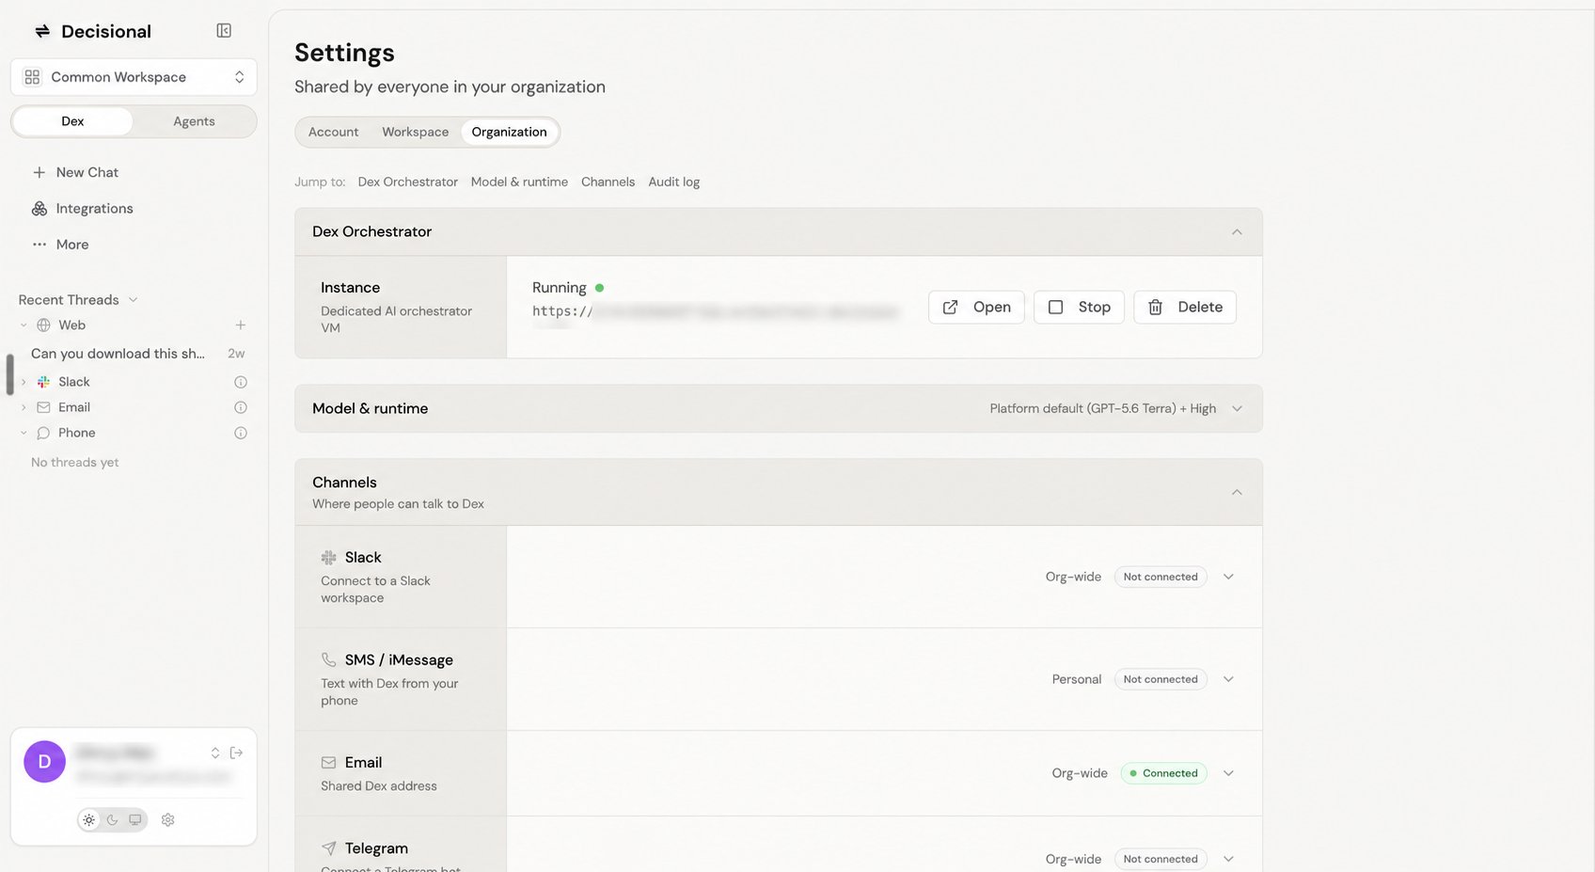Viewport: 1595px width, 872px height.
Task: Collapse the Web threads group
Action: [x=24, y=325]
